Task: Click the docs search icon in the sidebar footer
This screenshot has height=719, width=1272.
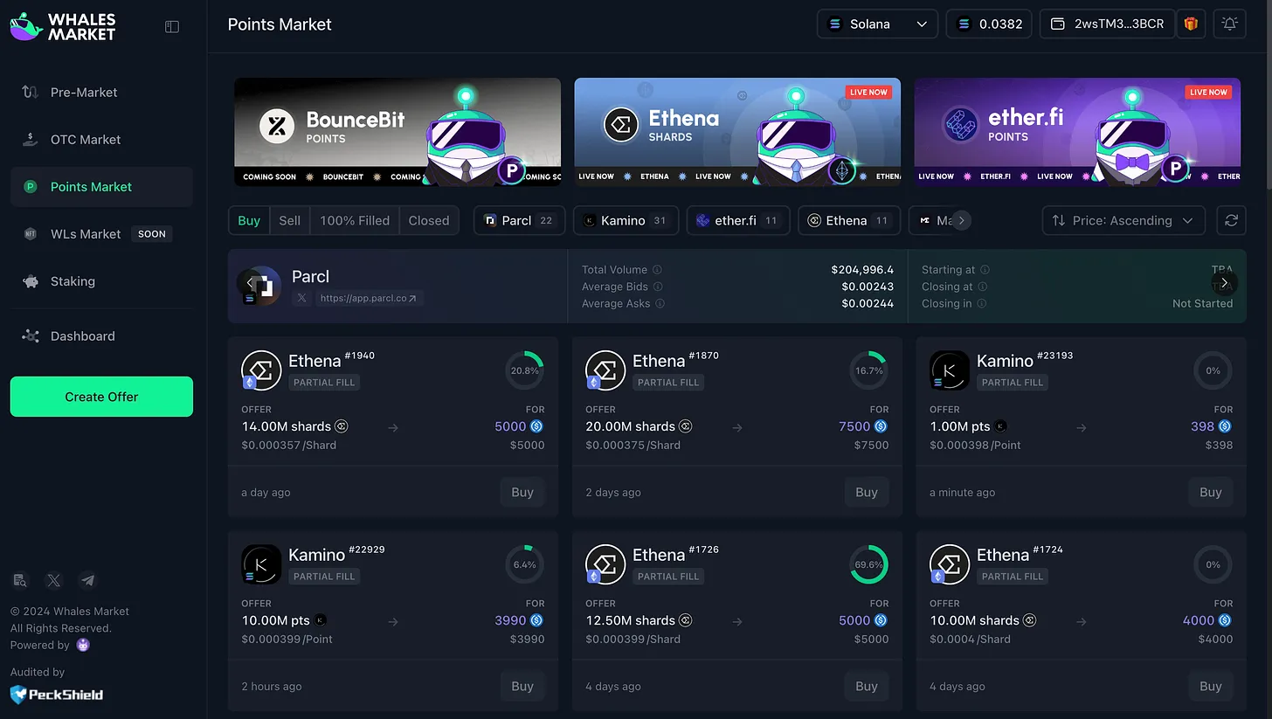Action: tap(20, 580)
